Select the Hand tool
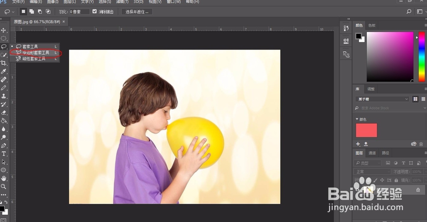Image resolution: width=427 pixels, height=222 pixels. click(3, 178)
